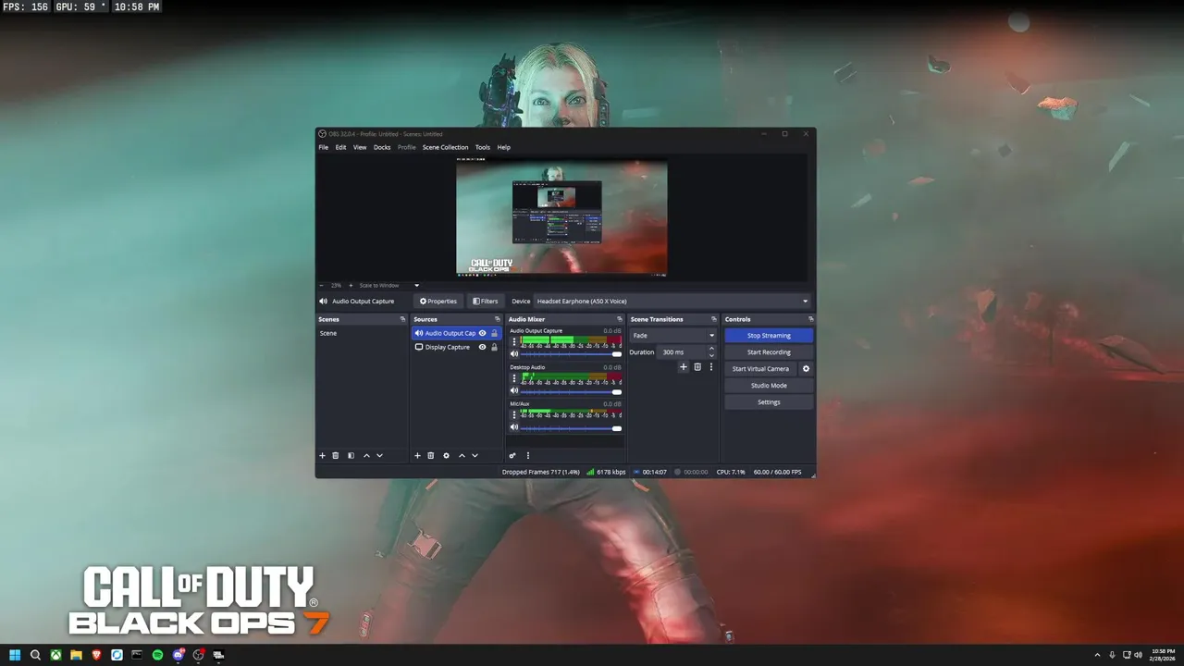The image size is (1184, 666).
Task: Select Display Capture source row
Action: coord(457,347)
